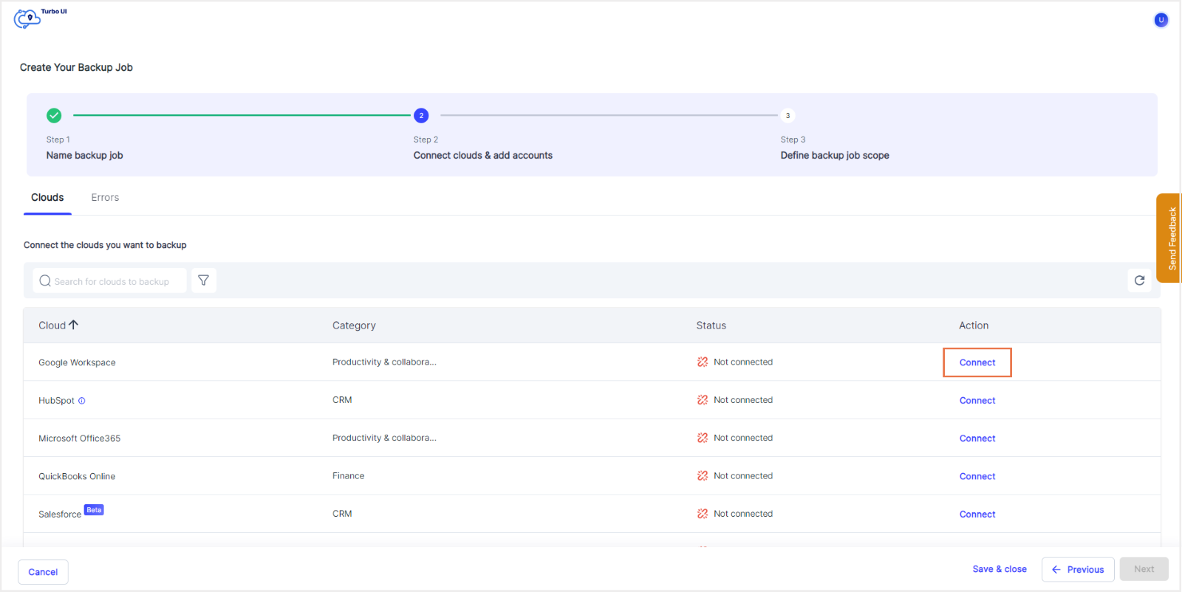Select the Salesforce row name

60,514
